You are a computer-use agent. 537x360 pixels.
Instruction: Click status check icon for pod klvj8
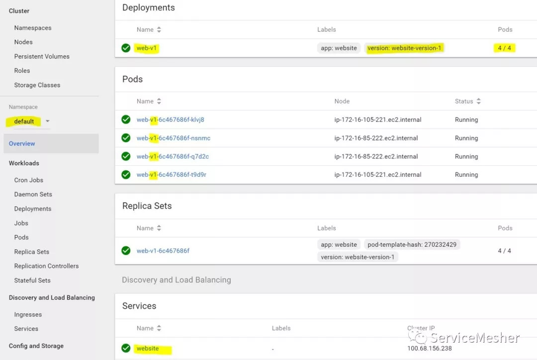point(126,119)
